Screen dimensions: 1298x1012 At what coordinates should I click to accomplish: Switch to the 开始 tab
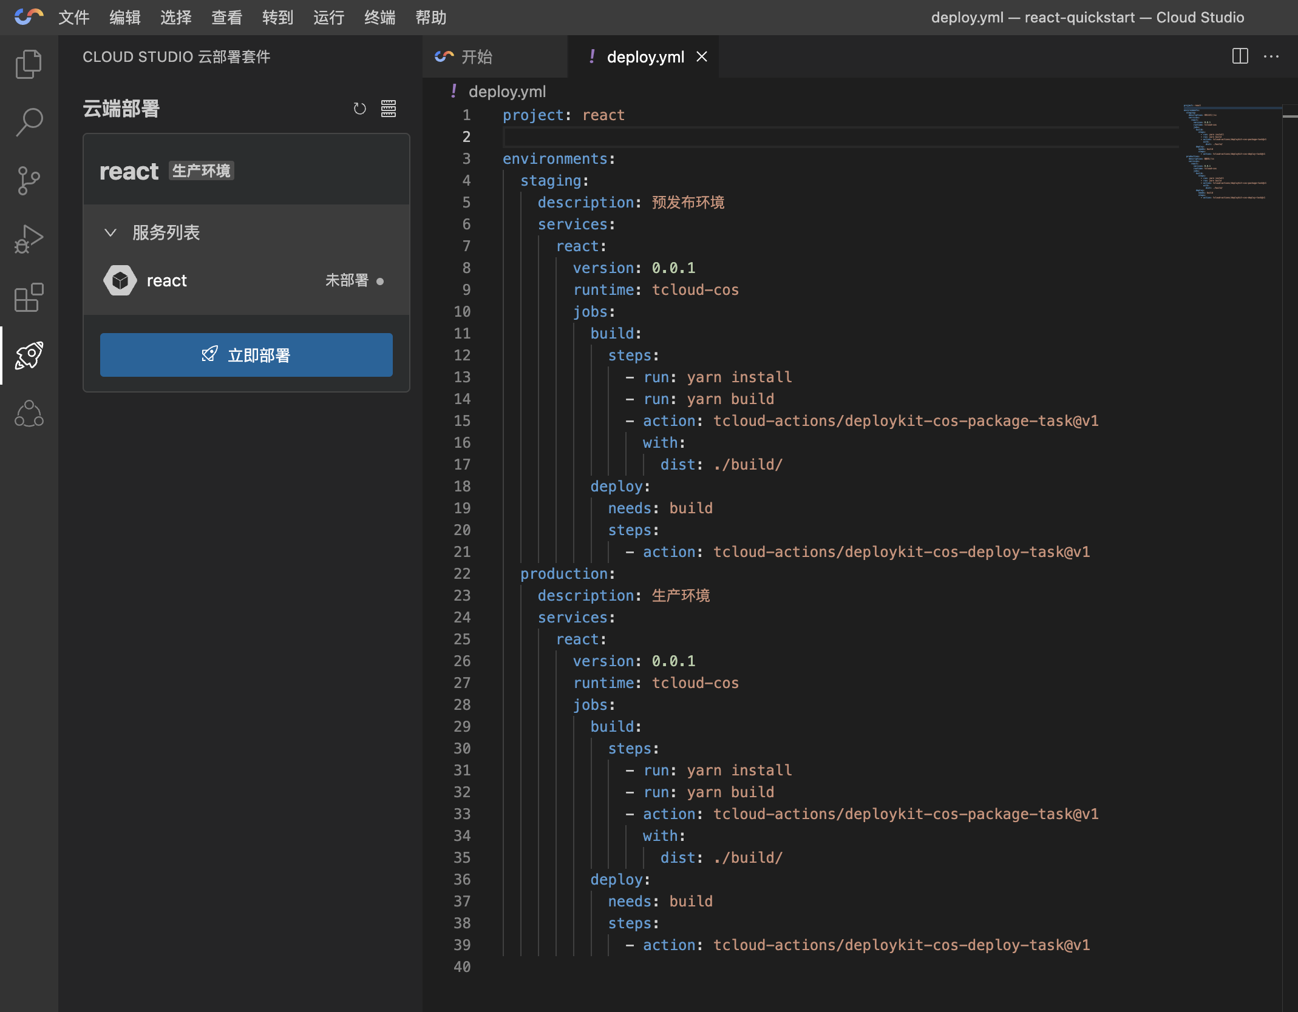pos(495,56)
